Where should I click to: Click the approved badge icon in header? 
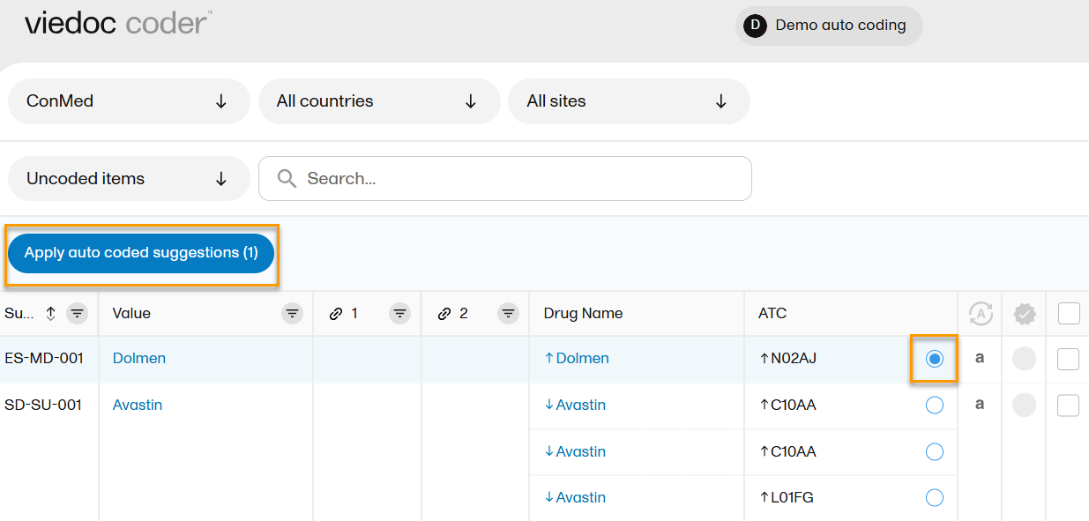coord(1024,314)
